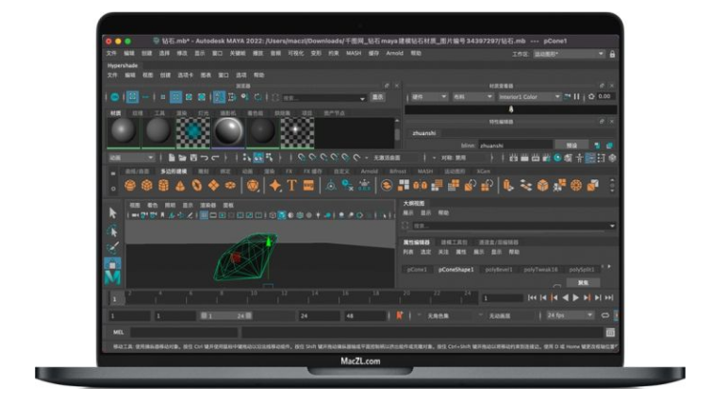Open the menu set dropdown on status line
This screenshot has height=403, width=728.
[x=131, y=158]
